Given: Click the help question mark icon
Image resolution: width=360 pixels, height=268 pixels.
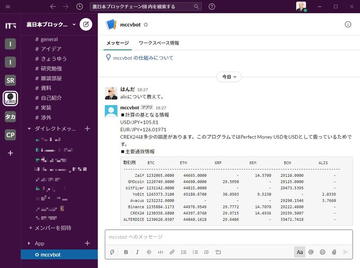Looking at the screenshot, I should [x=212, y=7].
